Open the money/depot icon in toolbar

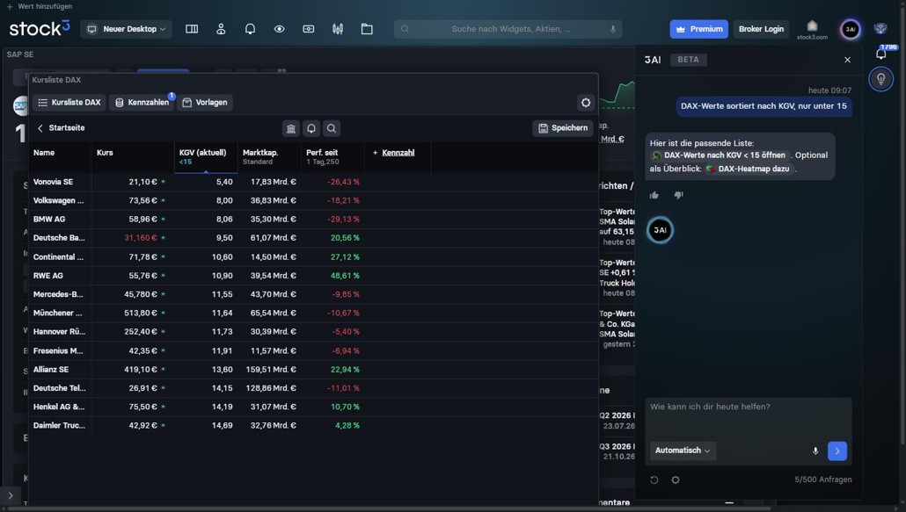coord(309,29)
